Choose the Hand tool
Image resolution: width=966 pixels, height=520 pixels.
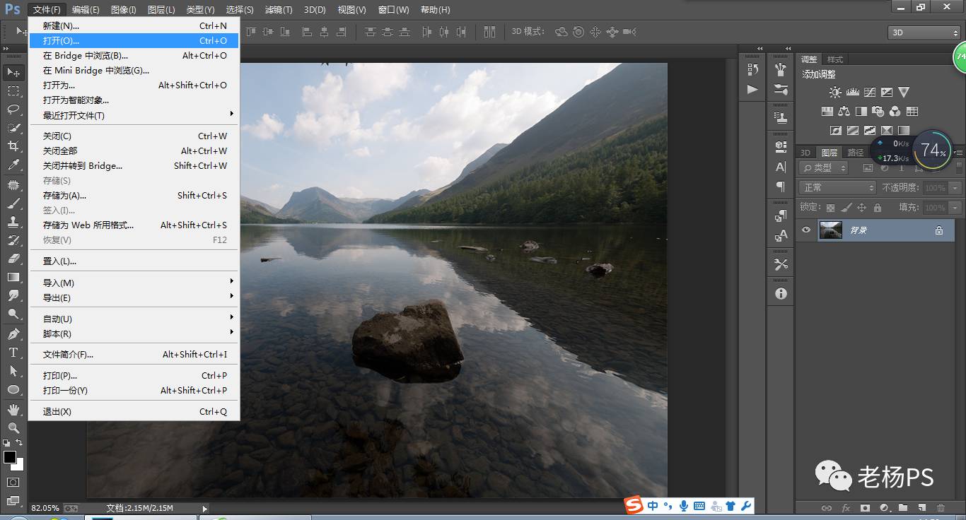coord(13,409)
